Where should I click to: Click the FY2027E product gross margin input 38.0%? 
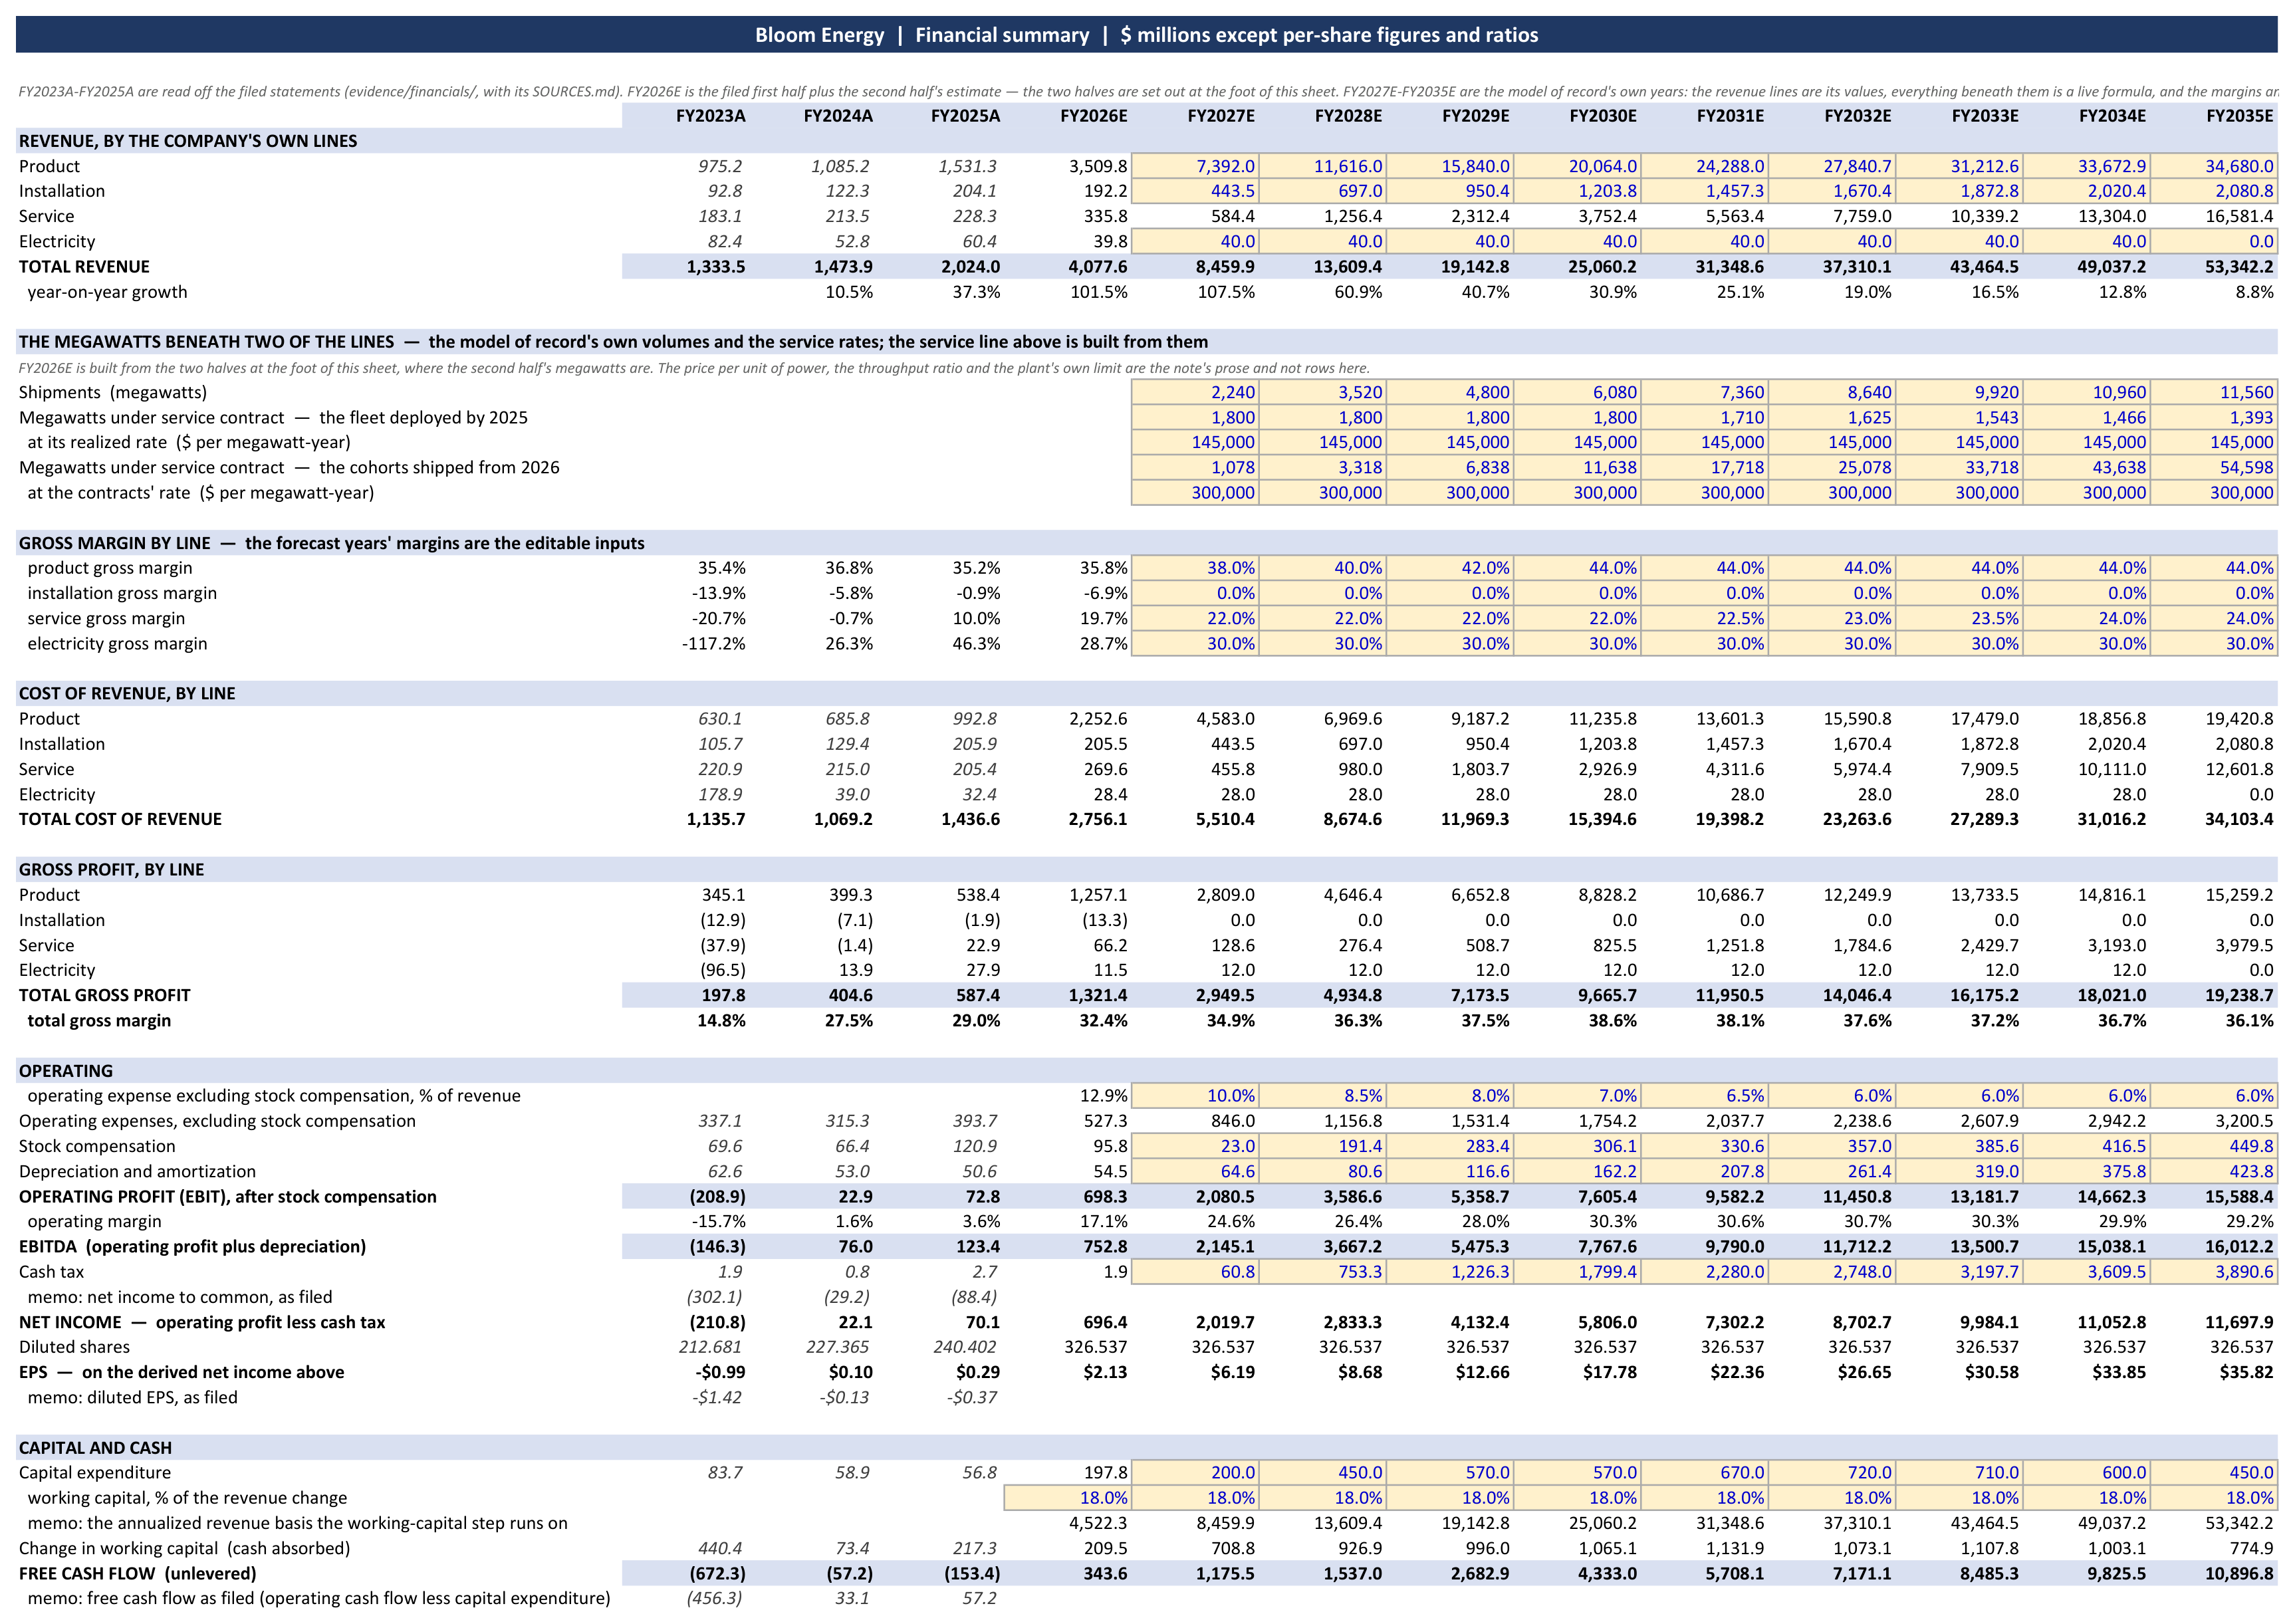(x=1195, y=568)
